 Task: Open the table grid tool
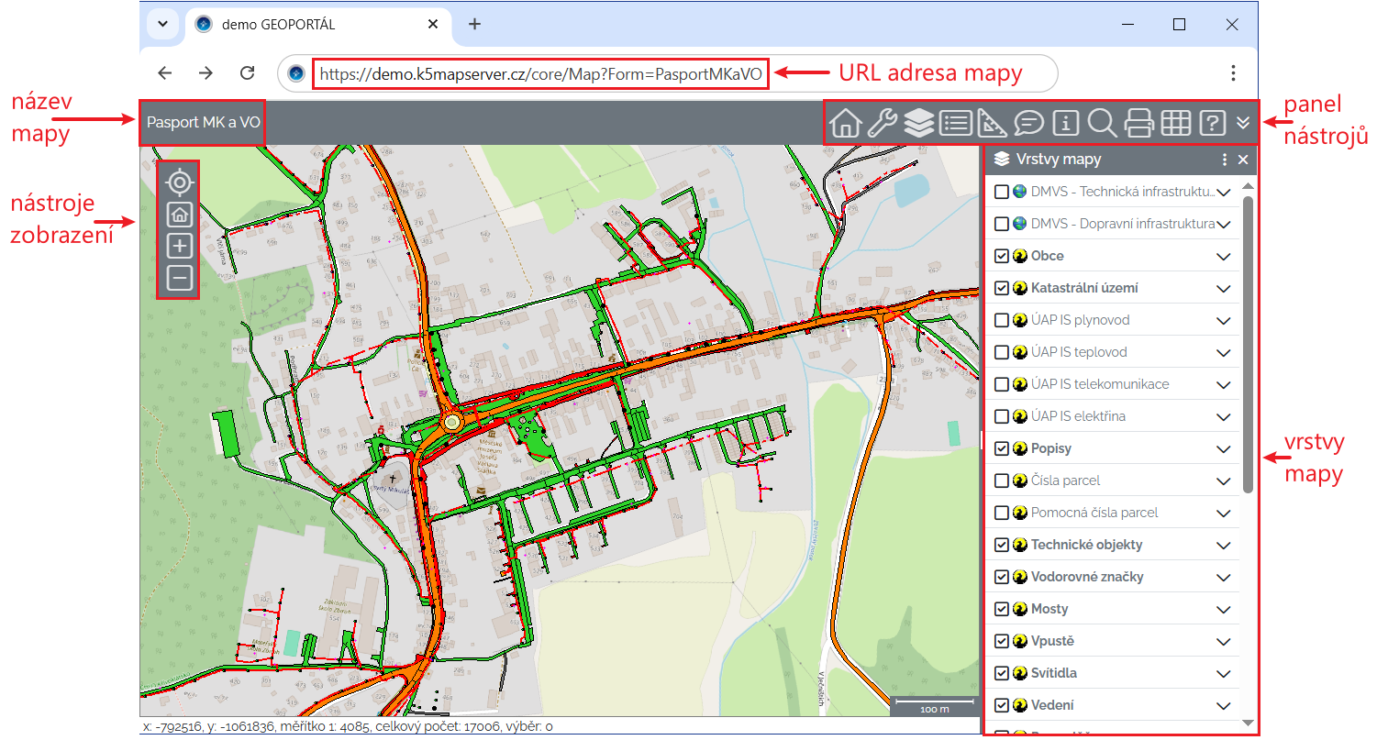1175,123
